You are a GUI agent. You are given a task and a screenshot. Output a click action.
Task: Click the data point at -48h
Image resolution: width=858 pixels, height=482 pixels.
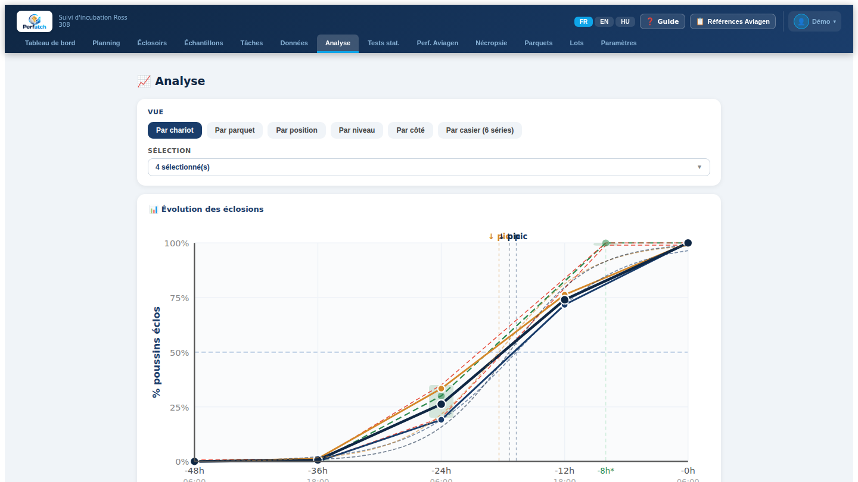pyautogui.click(x=194, y=461)
